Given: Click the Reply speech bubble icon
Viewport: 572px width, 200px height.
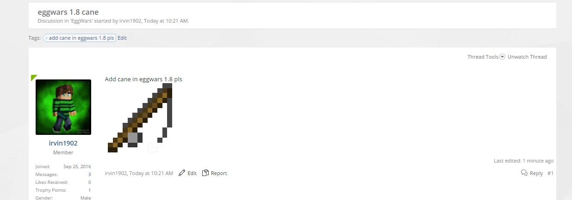Looking at the screenshot, I should coord(524,173).
